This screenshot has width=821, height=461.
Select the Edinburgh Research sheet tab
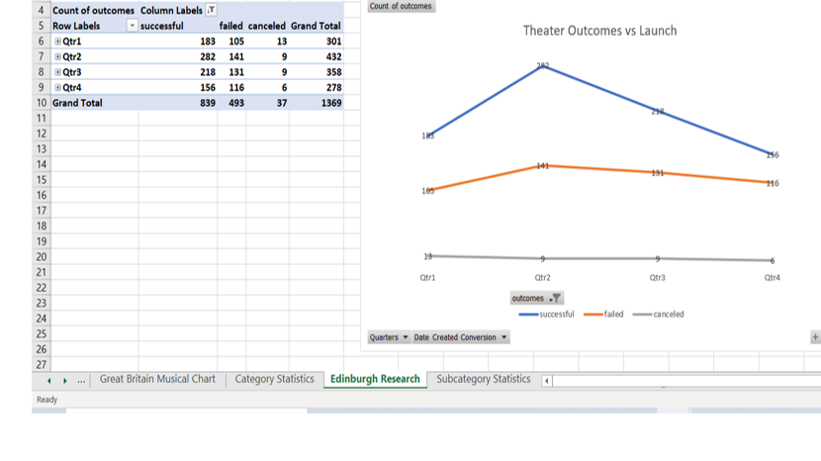pyautogui.click(x=375, y=379)
